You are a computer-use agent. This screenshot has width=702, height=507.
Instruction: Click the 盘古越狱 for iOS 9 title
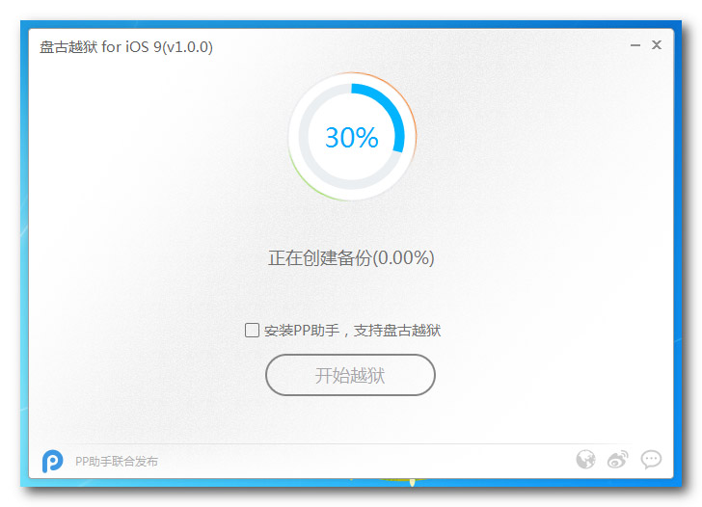(100, 47)
